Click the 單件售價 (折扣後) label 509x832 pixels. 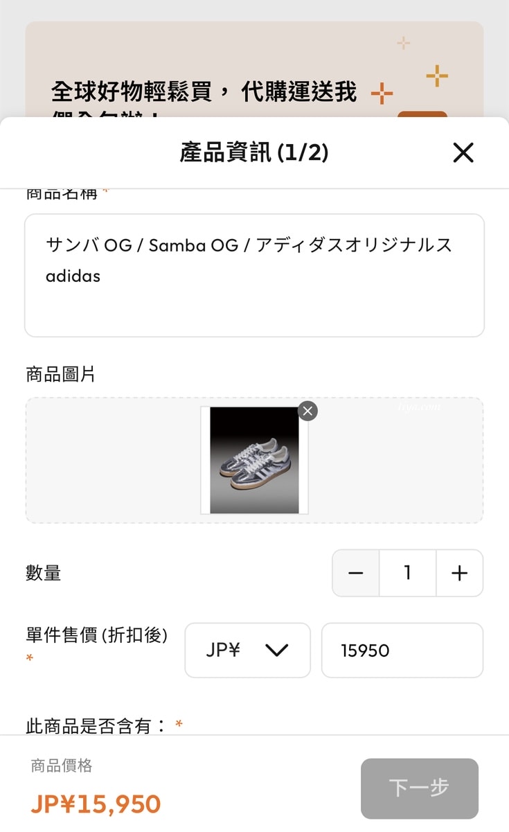[97, 635]
